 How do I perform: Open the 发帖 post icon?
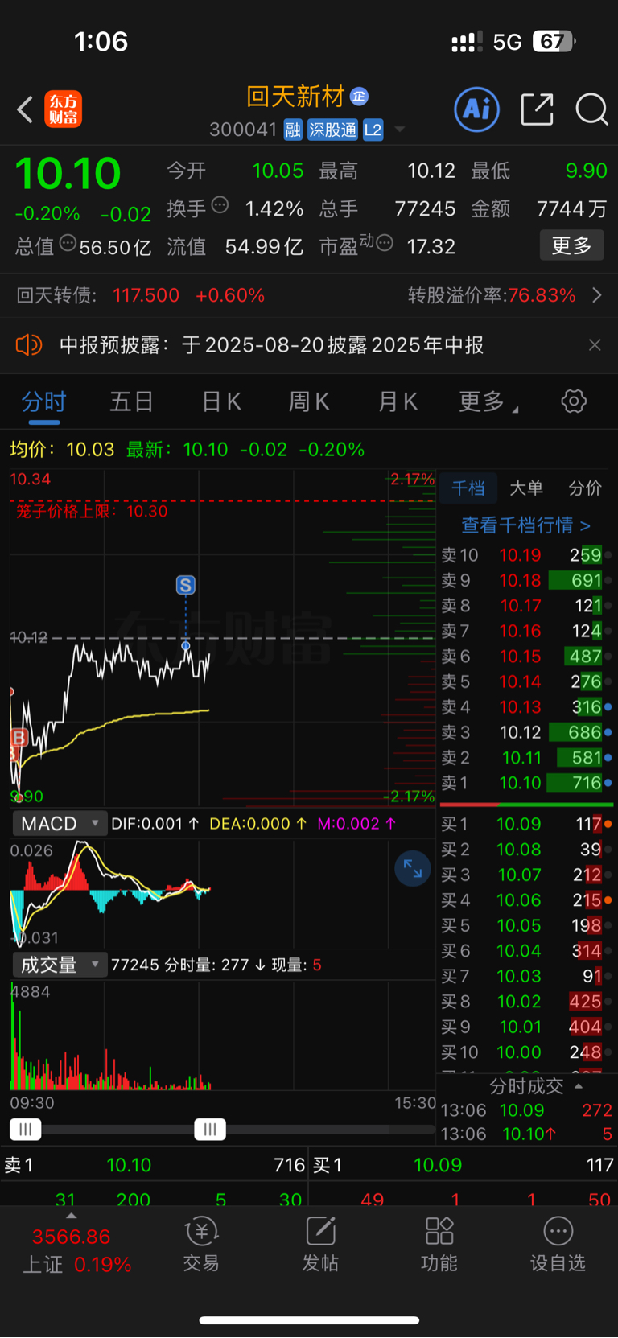[320, 1245]
